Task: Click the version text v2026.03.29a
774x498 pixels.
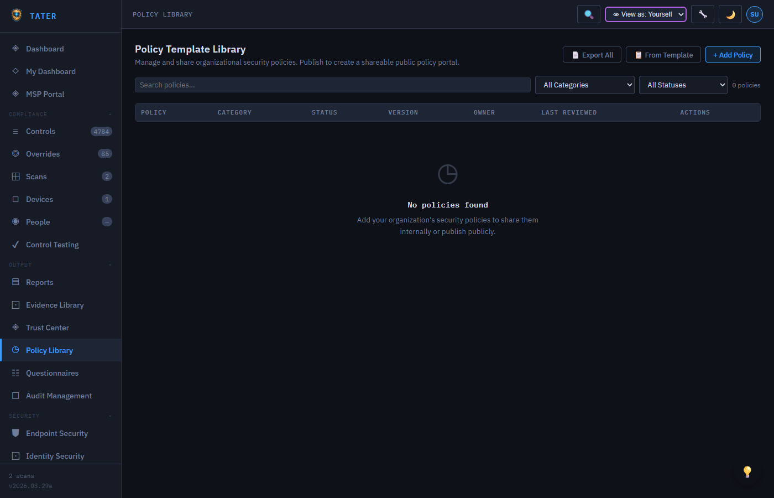Action: click(30, 486)
